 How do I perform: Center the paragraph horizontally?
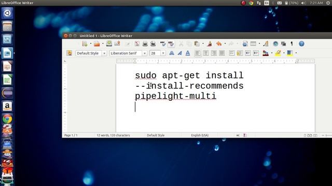[205, 53]
